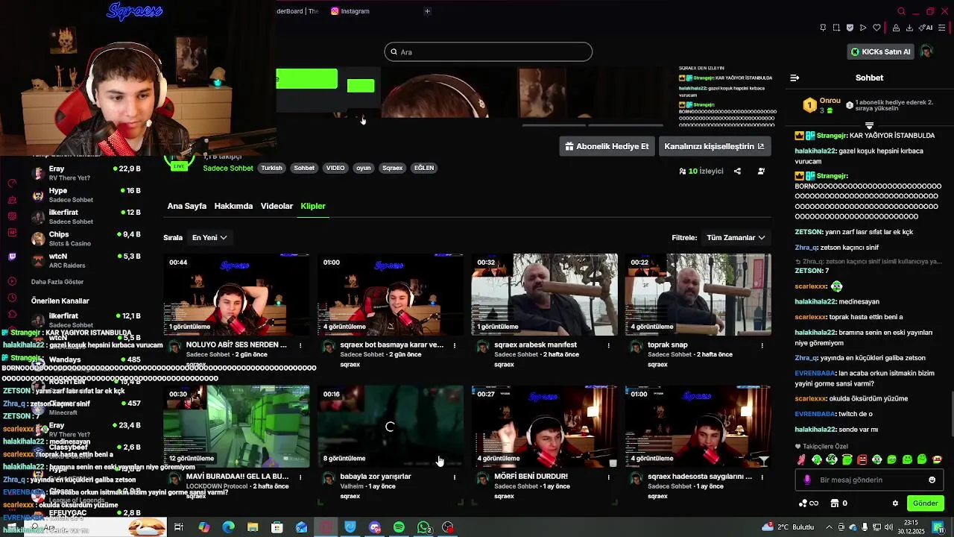Open the AI assistant icon in toolbar
This screenshot has width=954, height=537.
(926, 28)
